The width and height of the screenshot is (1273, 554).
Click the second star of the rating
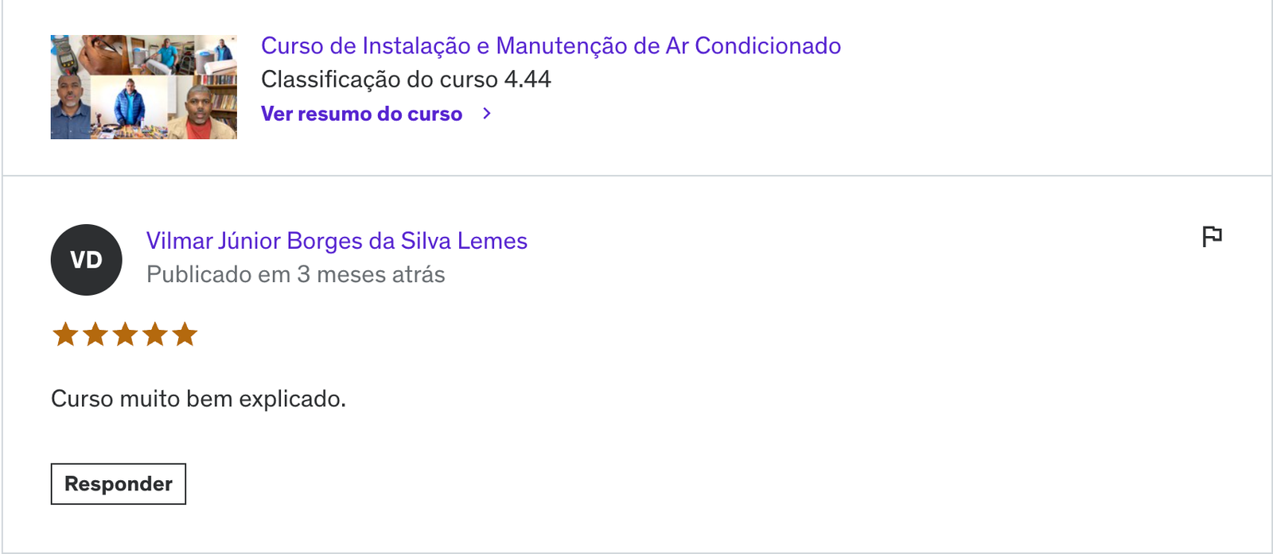[95, 335]
